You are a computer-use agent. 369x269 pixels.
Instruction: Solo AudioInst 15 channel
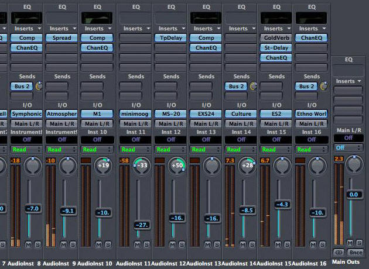coord(287,244)
